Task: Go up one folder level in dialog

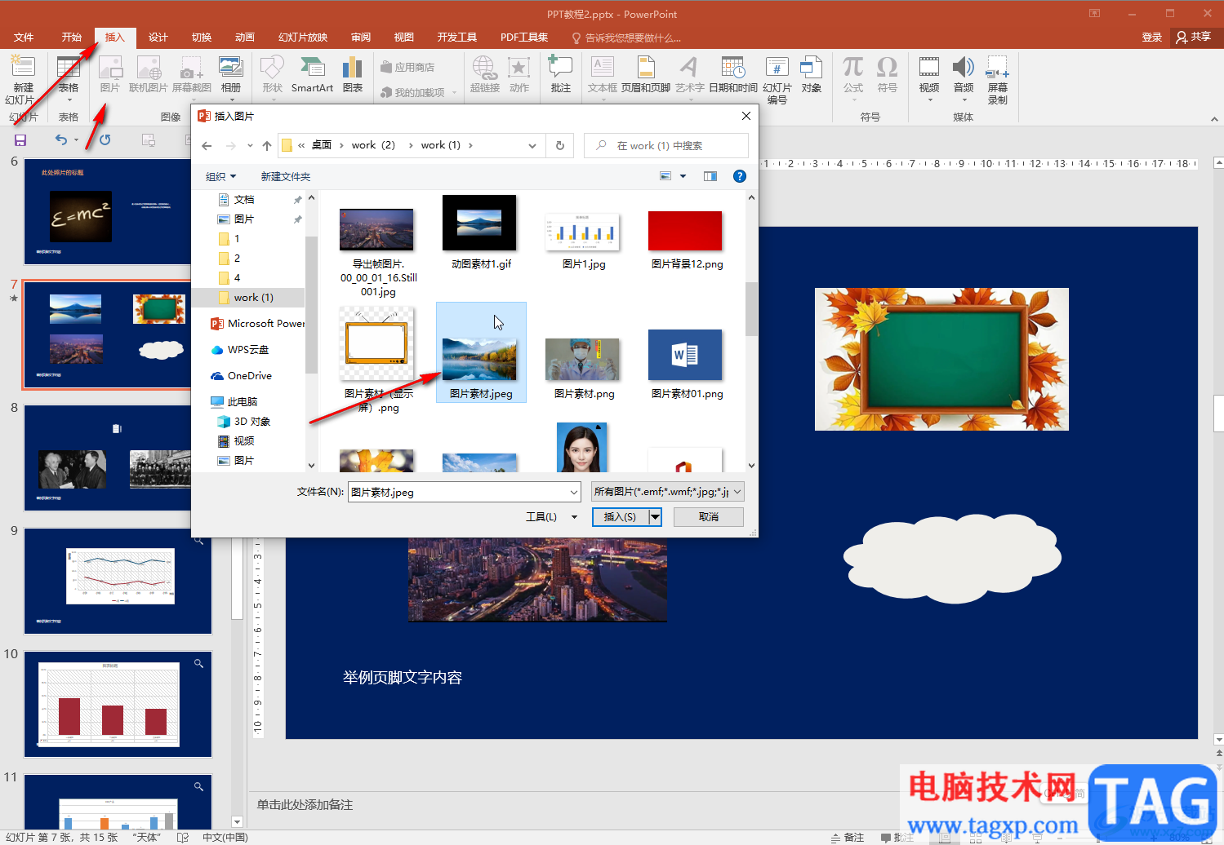Action: [267, 146]
